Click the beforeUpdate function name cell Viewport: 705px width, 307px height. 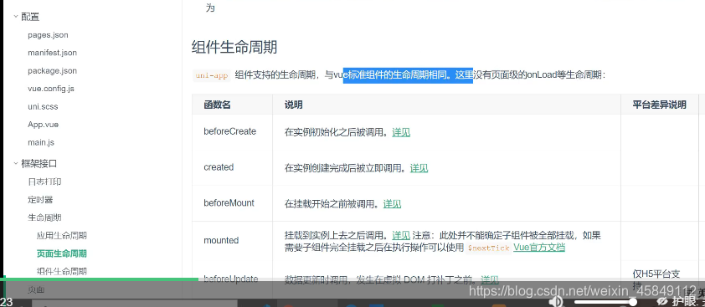tap(231, 279)
